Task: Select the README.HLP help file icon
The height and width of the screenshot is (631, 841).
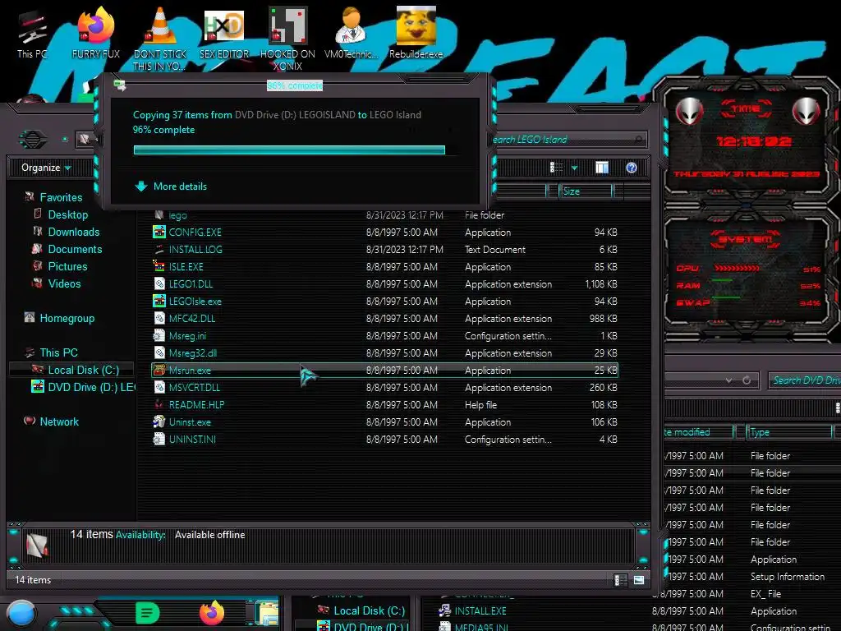Action: (x=159, y=404)
